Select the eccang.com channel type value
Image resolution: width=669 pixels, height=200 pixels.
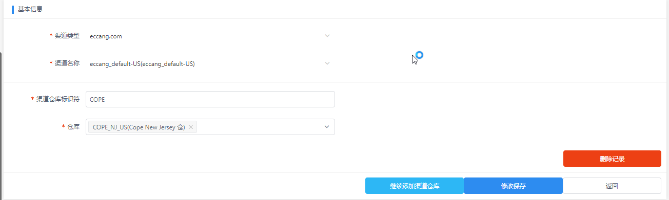[x=106, y=36]
